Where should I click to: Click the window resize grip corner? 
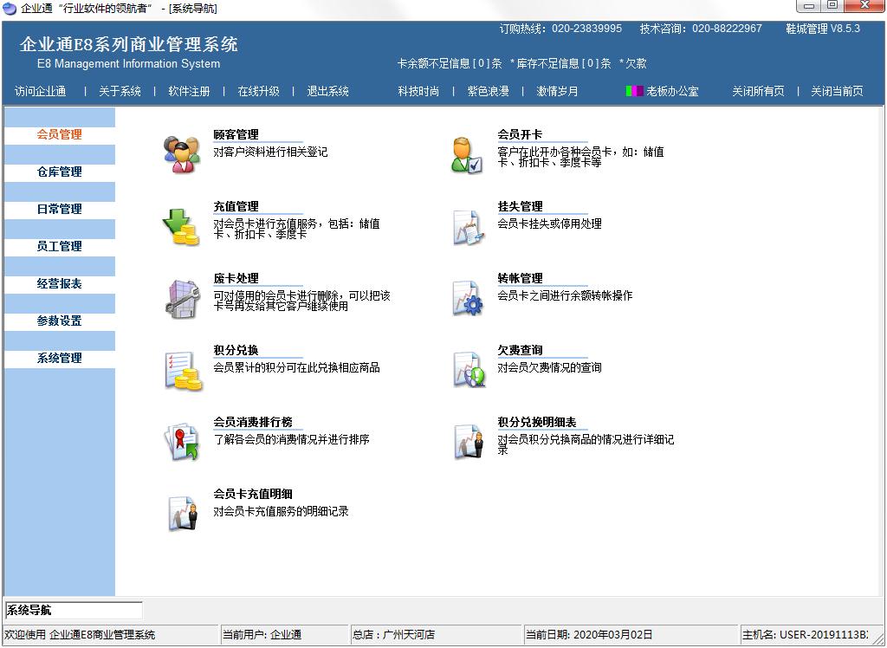(878, 639)
